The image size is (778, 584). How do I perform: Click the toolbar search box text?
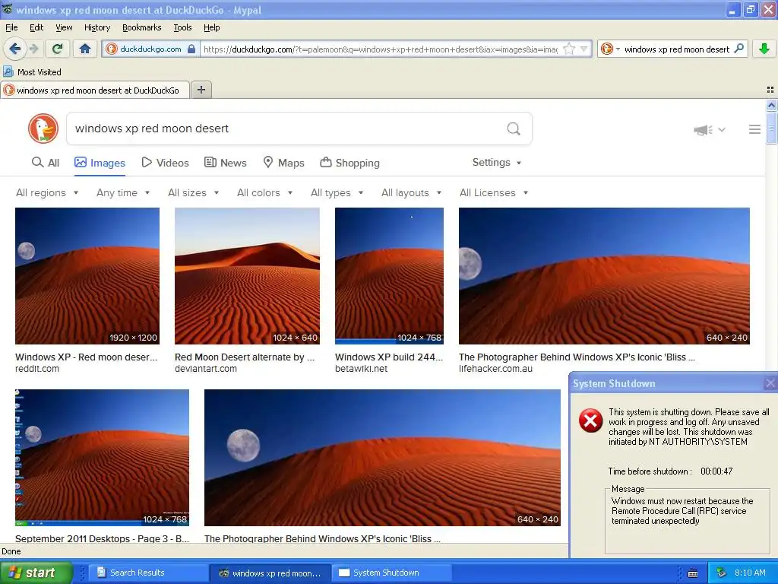click(x=677, y=49)
